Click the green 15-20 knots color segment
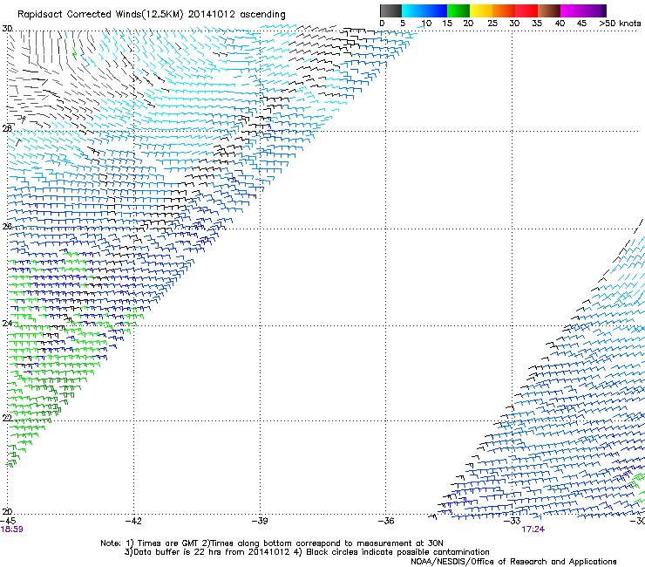 click(x=458, y=10)
